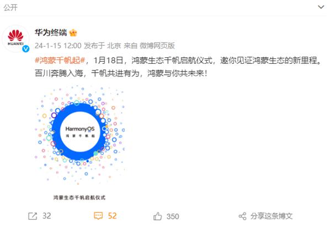
Task: Click the like count 350
Action: pyautogui.click(x=173, y=216)
